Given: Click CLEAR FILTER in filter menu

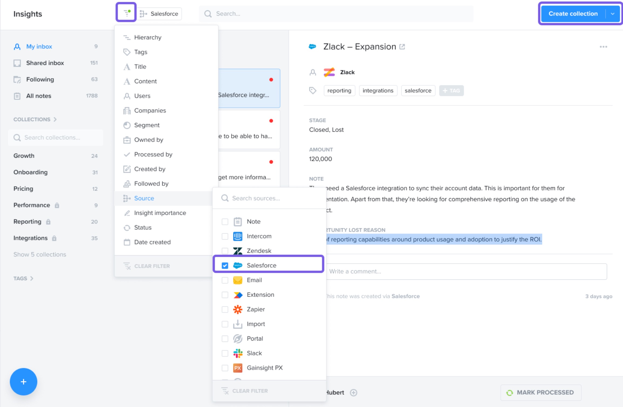Looking at the screenshot, I should click(147, 266).
